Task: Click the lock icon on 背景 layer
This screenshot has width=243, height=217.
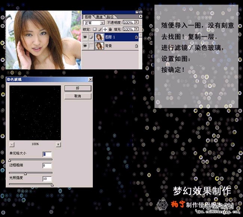Action: pyautogui.click(x=136, y=46)
